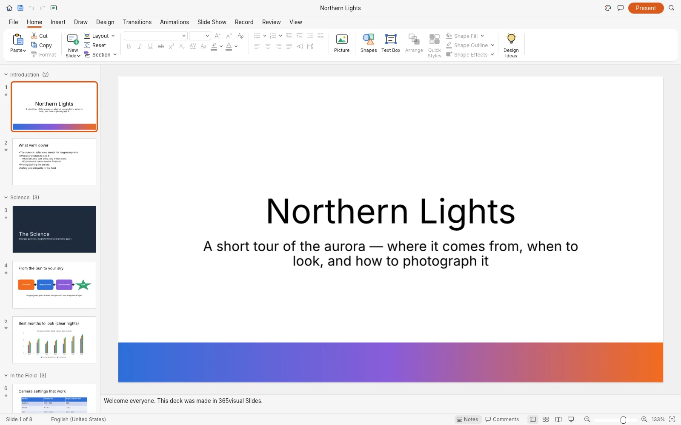681x425 pixels.
Task: Copy the selection to clipboard
Action: tap(41, 45)
